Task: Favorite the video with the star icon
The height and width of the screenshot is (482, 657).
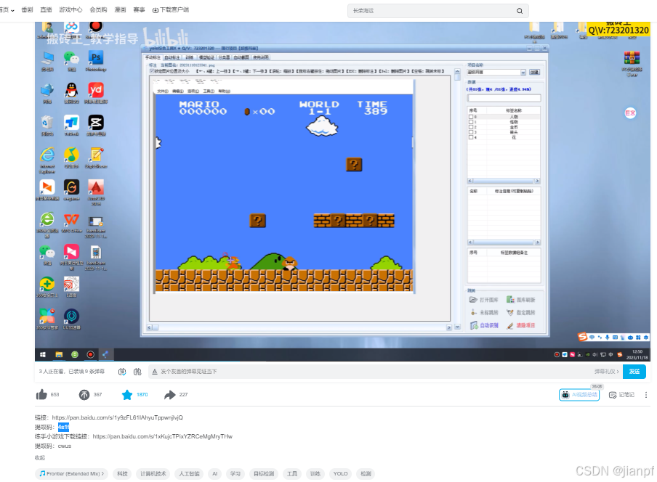Action: click(x=127, y=395)
